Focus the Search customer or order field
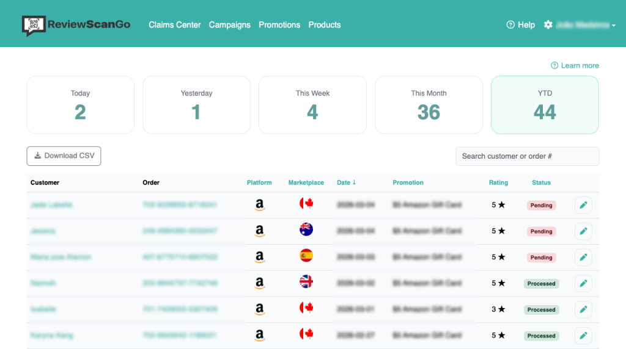The image size is (626, 349). point(527,156)
